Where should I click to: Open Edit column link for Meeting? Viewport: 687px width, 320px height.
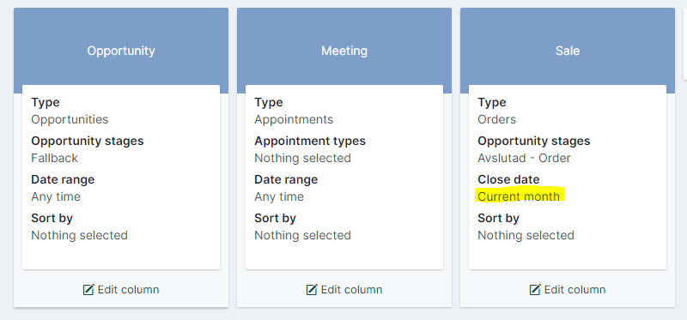344,290
